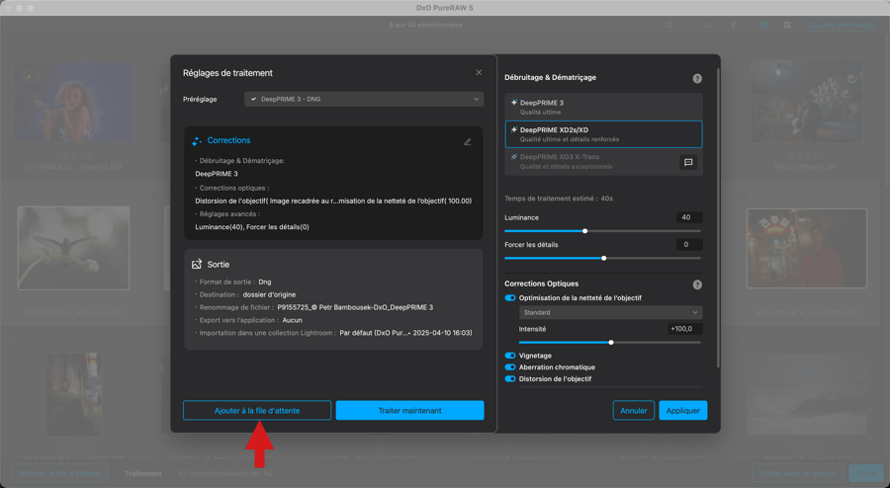Click the '6 sur 45 sélectionnées' status text

(425, 25)
